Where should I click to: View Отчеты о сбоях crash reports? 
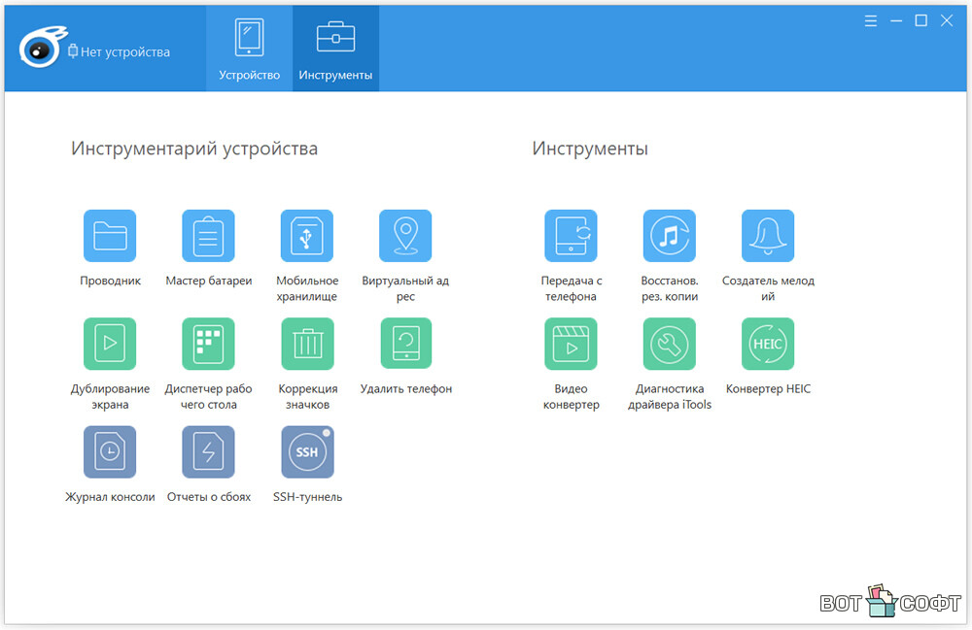coord(208,452)
